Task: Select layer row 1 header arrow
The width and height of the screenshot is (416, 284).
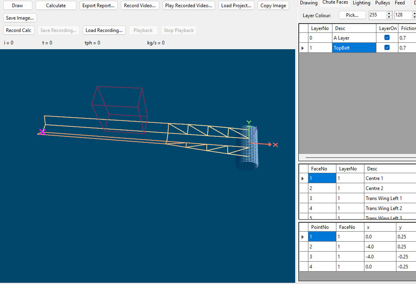Action: coord(303,48)
